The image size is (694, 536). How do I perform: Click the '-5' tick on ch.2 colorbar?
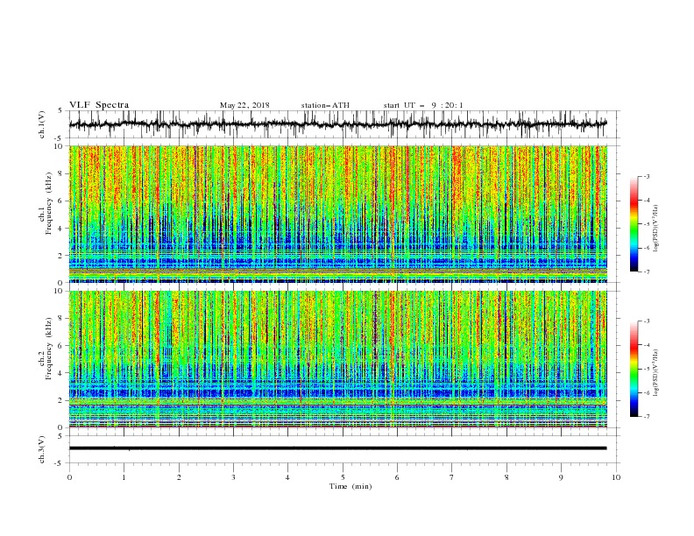point(646,369)
